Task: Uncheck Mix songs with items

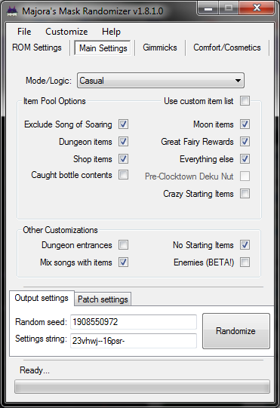Action: pos(123,262)
